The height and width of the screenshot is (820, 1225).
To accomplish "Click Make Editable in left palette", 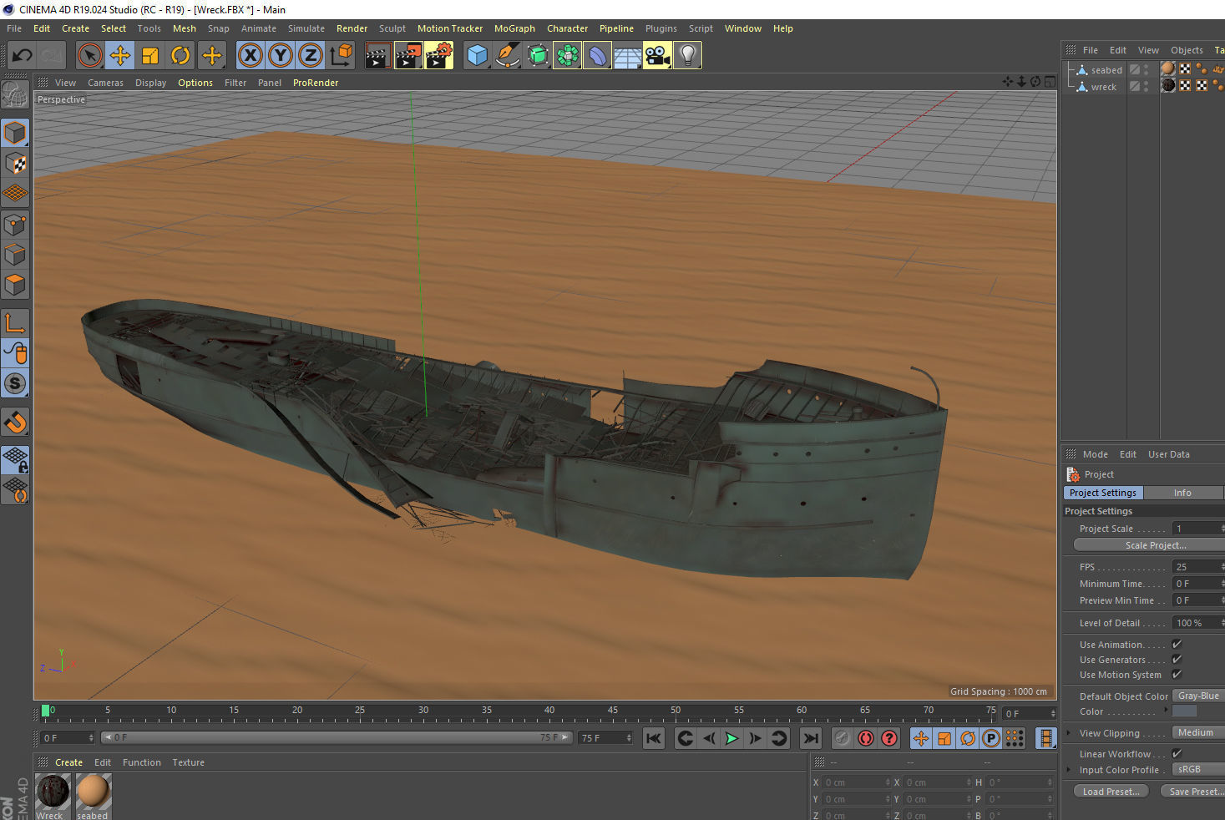I will click(15, 94).
